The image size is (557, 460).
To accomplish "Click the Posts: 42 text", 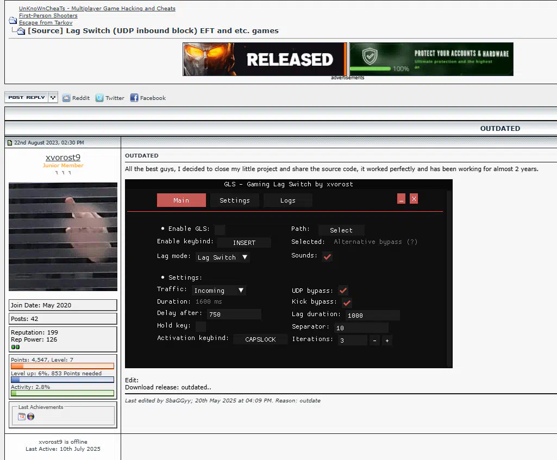I will [24, 319].
